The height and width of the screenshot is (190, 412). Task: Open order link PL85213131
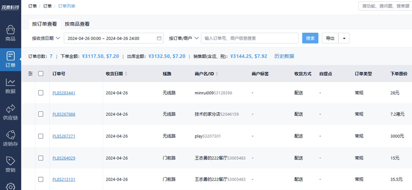[x=64, y=180]
